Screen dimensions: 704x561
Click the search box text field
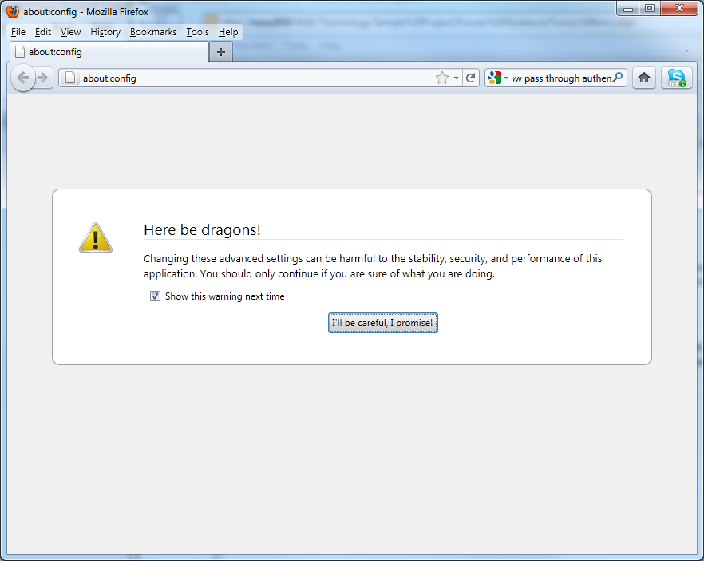pos(561,78)
